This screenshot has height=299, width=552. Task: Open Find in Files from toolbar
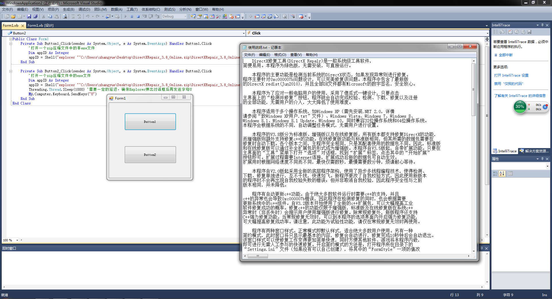65,16
